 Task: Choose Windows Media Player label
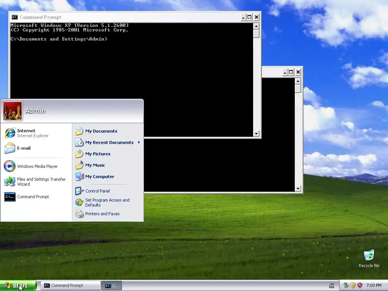(x=38, y=166)
